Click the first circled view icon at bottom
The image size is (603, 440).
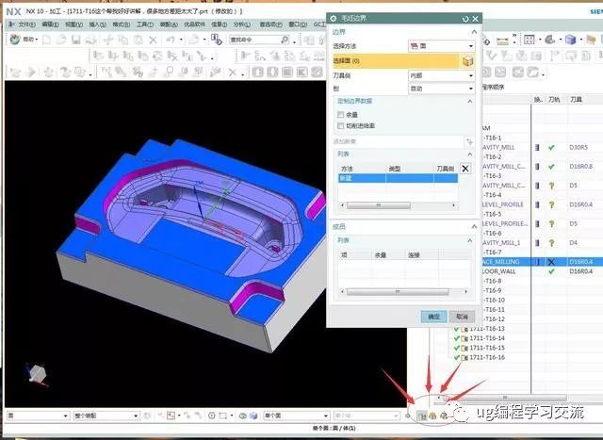pos(422,416)
